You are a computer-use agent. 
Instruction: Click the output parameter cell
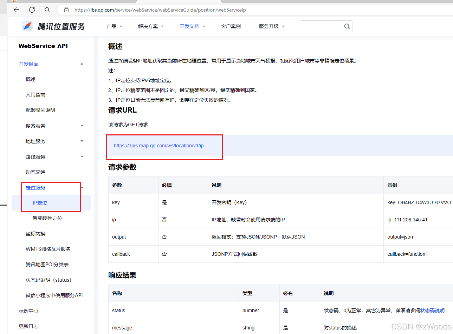click(x=133, y=237)
